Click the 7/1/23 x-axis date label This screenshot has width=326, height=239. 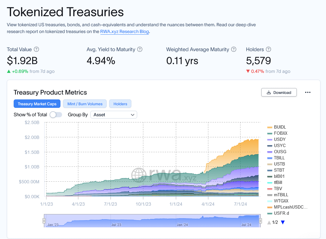(111, 204)
